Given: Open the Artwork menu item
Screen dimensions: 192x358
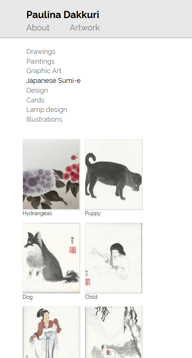Looking at the screenshot, I should pyautogui.click(x=85, y=28).
